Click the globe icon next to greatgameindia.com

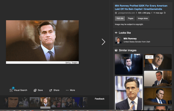tap(116, 13)
